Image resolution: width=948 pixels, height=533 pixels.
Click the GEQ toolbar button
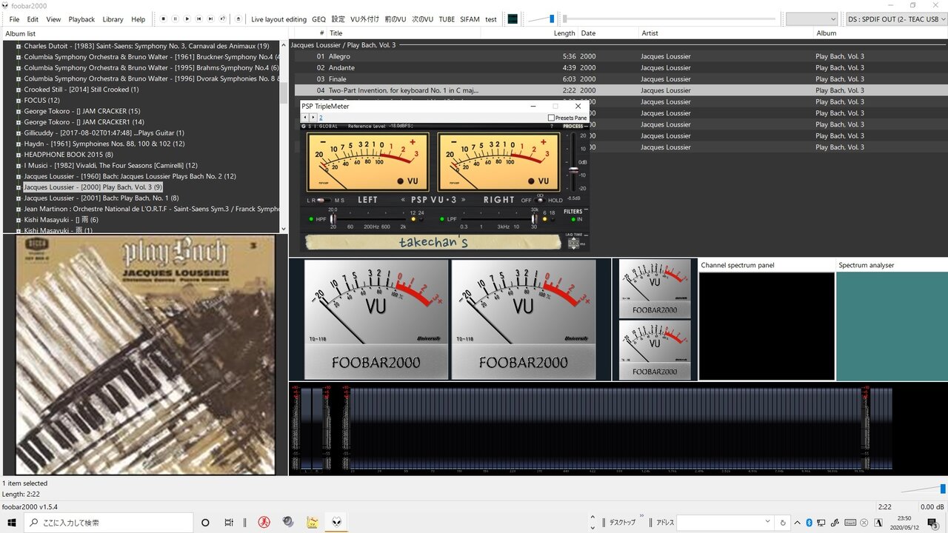pos(318,19)
